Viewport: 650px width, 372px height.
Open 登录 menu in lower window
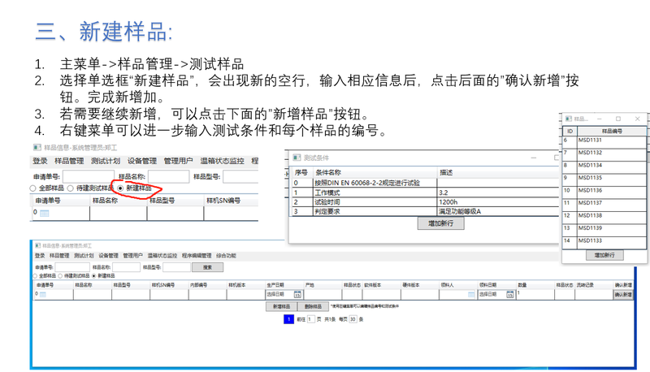tap(40, 256)
